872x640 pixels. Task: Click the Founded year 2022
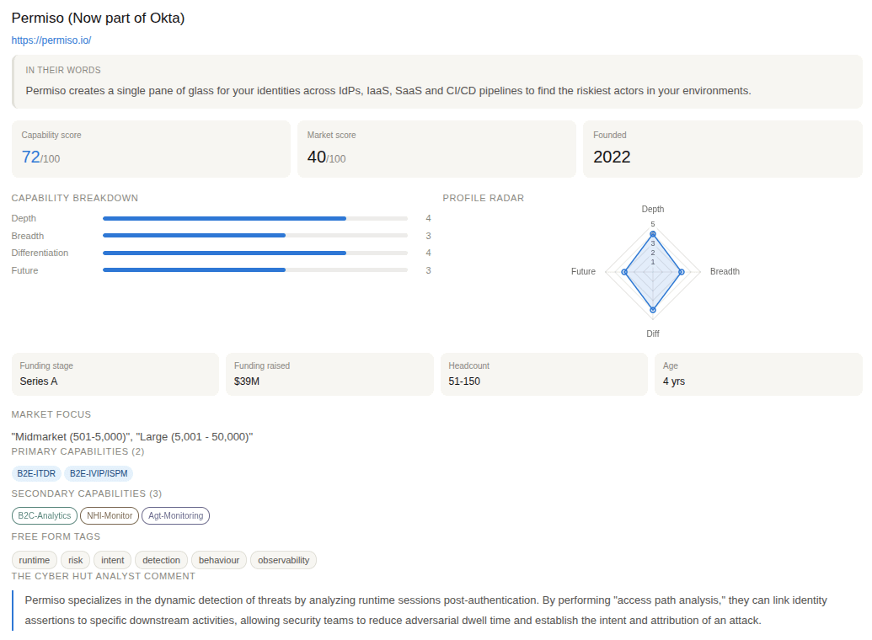(612, 157)
